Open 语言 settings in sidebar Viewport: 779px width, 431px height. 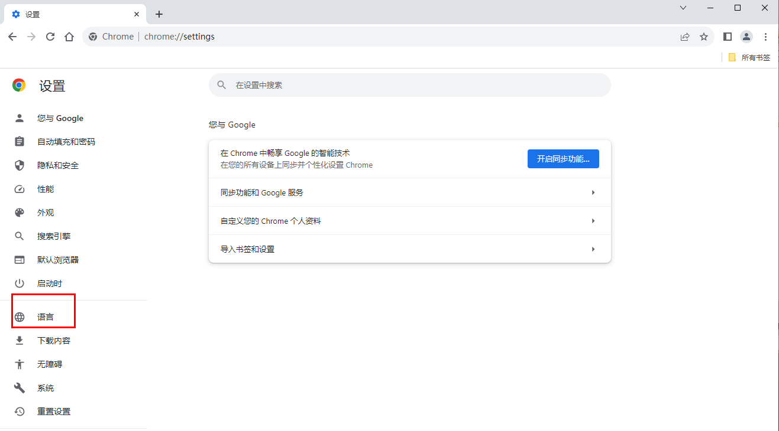point(46,317)
